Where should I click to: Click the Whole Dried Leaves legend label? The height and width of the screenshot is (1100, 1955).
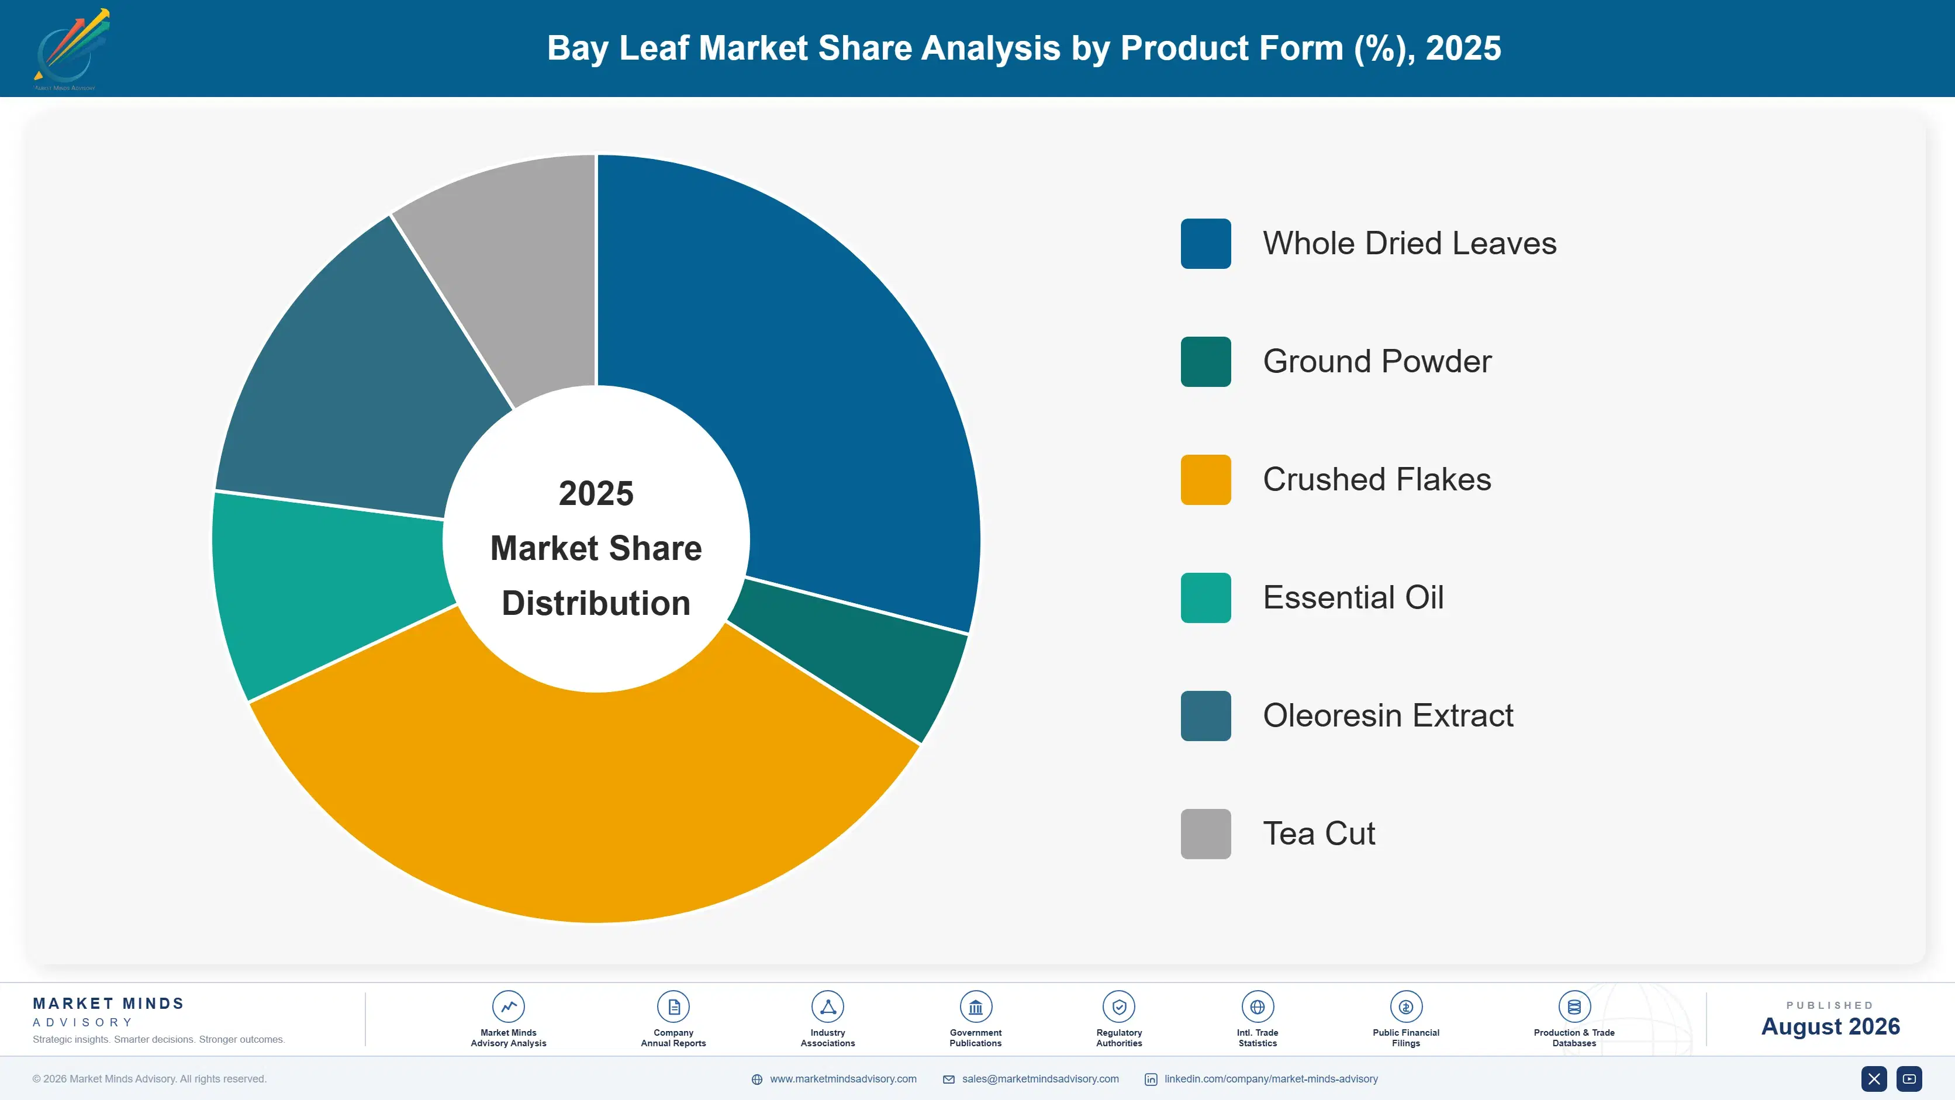click(x=1410, y=244)
